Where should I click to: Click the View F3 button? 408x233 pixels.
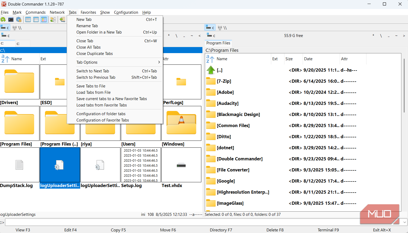[x=23, y=230]
